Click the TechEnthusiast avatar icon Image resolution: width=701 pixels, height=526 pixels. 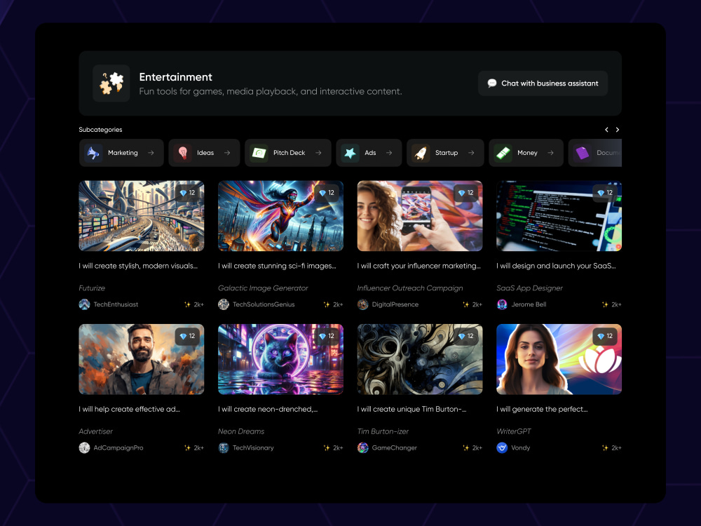(x=85, y=304)
